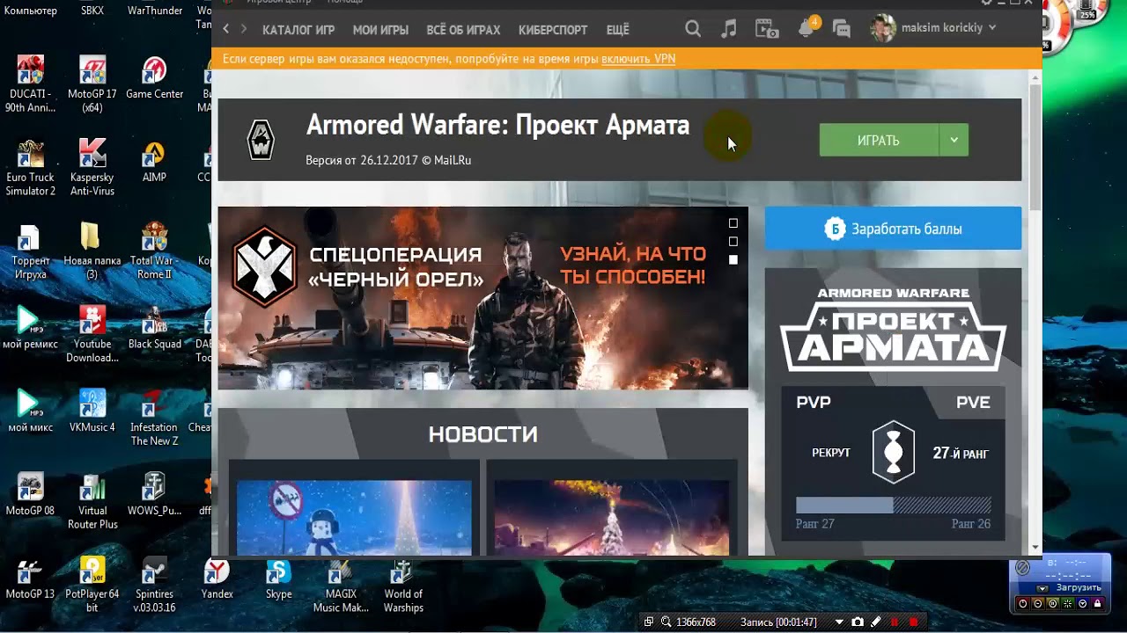1127x633 pixels.
Task: Select the third banner slide indicator
Action: tap(733, 259)
